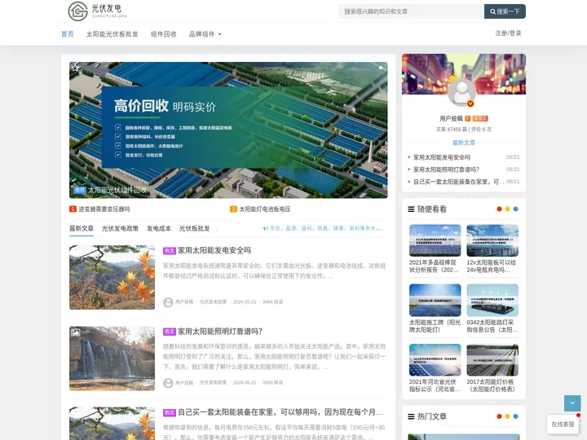Click the author avatar under 家用太阳能照明灯靠谱吗
587x440 pixels.
point(168,383)
